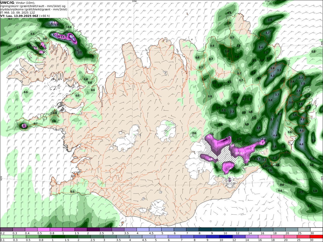Click the white snow swatch for 25–30
The height and width of the screenshot is (242, 323).
coord(304,230)
